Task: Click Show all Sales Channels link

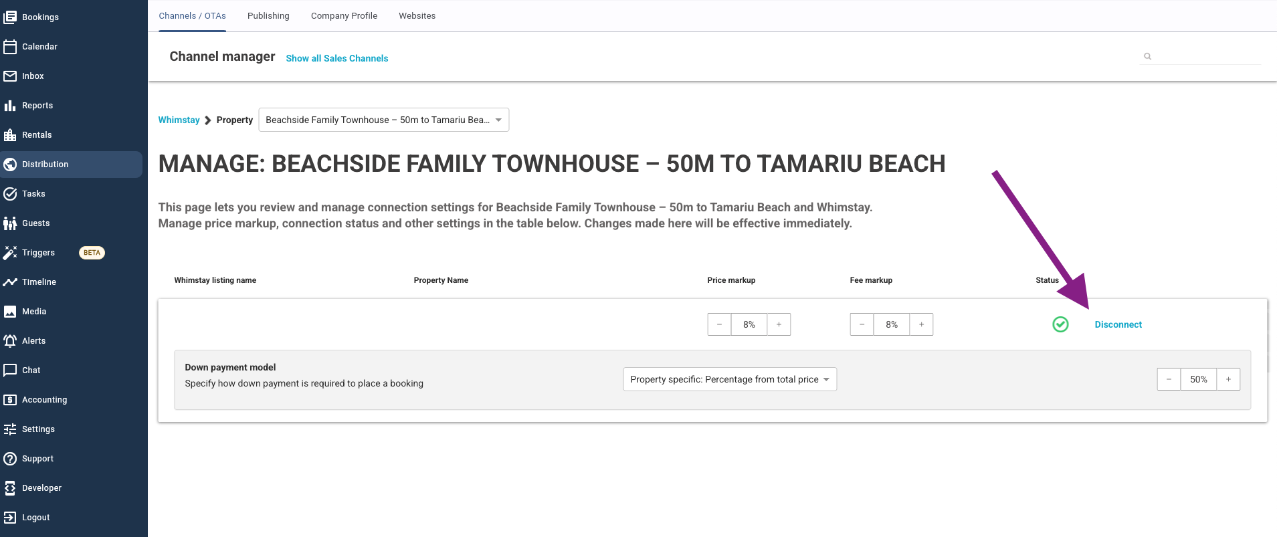Action: [336, 58]
